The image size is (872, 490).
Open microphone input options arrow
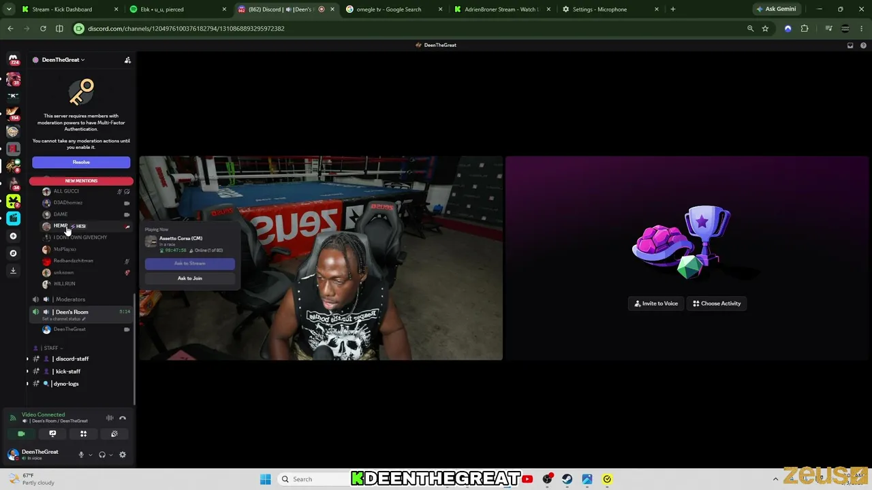[x=90, y=455]
